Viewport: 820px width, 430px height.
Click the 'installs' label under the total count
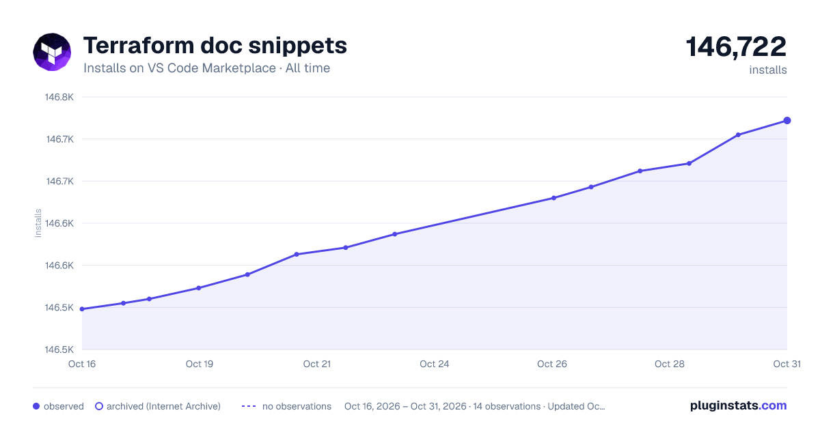click(768, 70)
